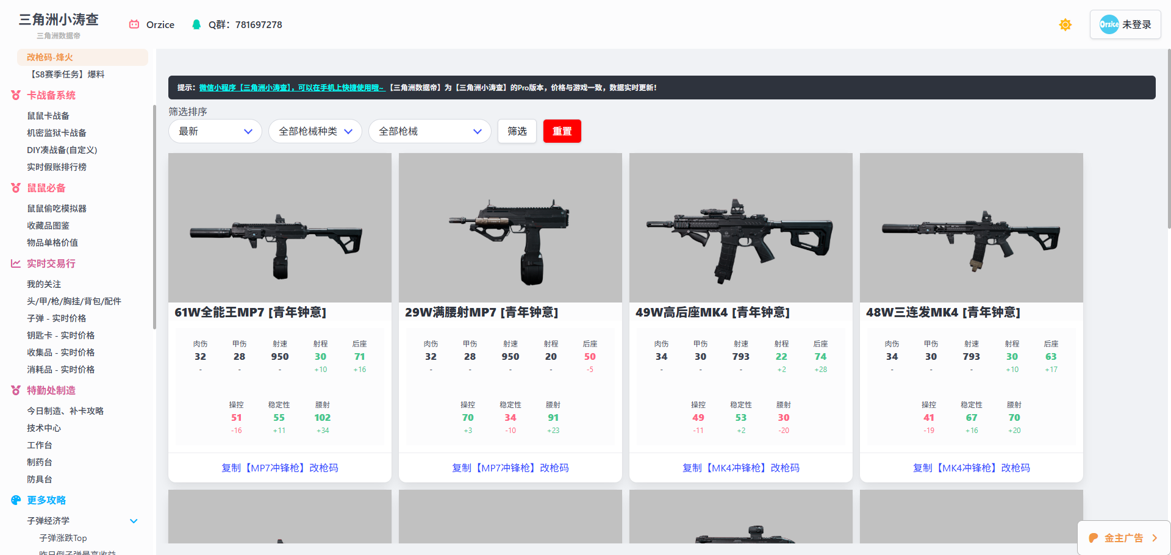The image size is (1171, 555).
Task: Open the 最新 sort dropdown
Action: [215, 131]
